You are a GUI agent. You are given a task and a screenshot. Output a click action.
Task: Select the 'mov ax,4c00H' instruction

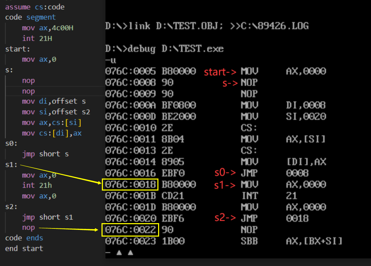coord(47,28)
